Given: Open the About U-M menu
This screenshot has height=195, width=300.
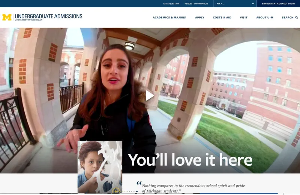Looking at the screenshot, I should pos(265,18).
